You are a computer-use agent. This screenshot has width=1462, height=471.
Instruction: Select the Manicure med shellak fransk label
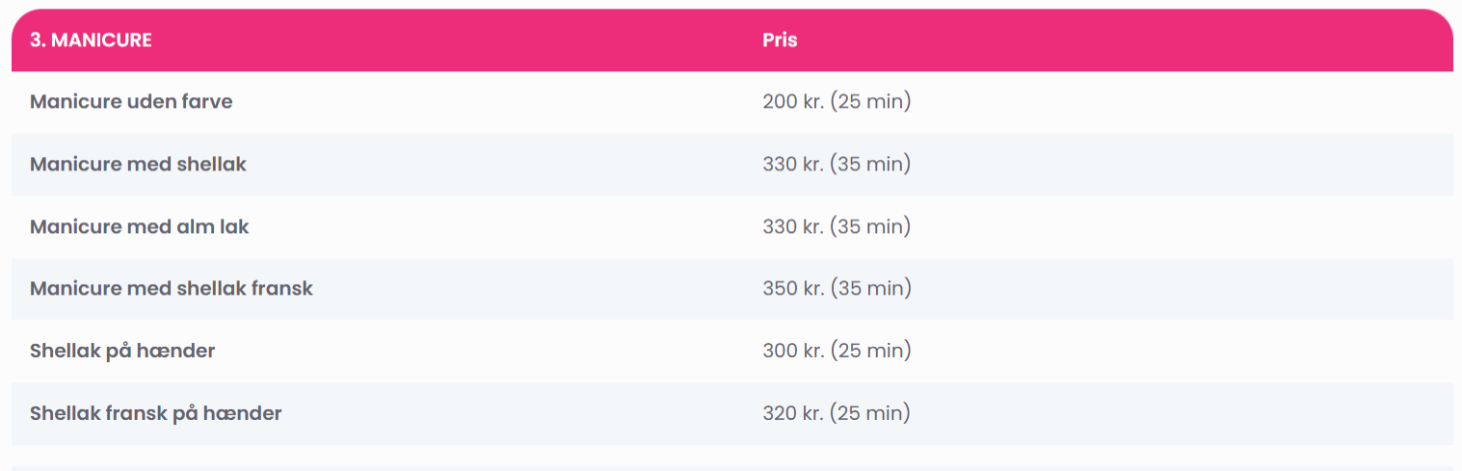click(x=172, y=288)
